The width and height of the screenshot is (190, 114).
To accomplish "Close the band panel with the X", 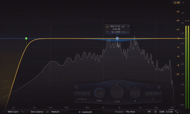I will [x=159, y=87].
